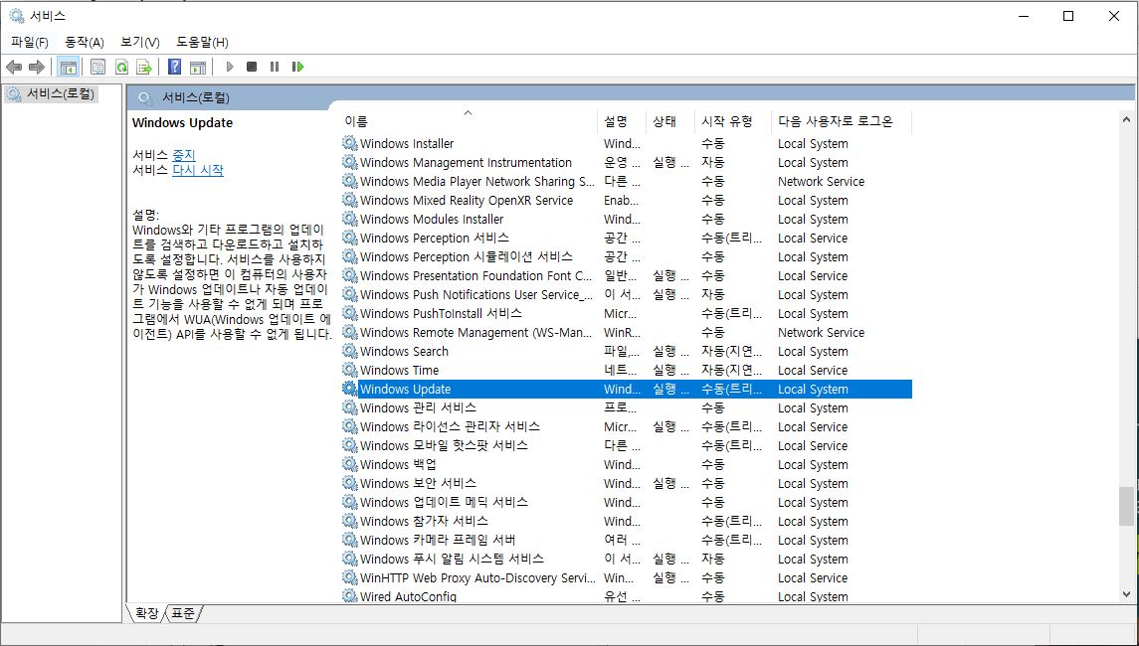Click the Forward arrow toolbar icon
This screenshot has height=646, width=1139.
pyautogui.click(x=37, y=67)
